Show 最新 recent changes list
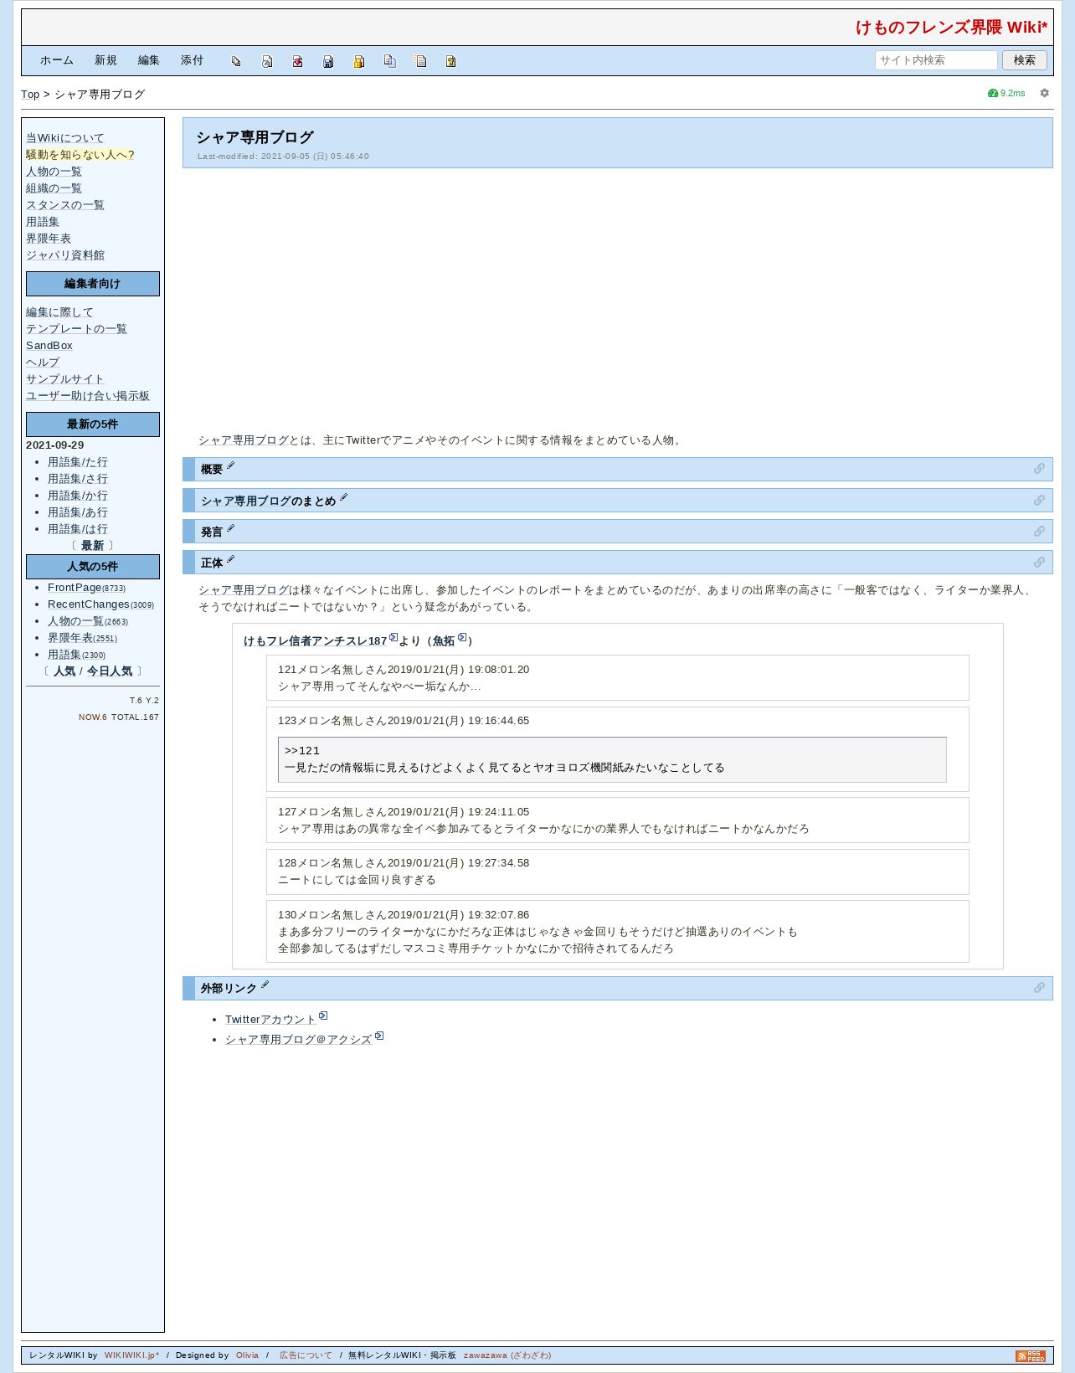This screenshot has width=1075, height=1373. pyautogui.click(x=93, y=546)
